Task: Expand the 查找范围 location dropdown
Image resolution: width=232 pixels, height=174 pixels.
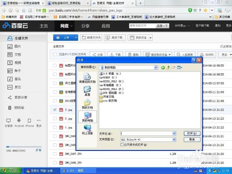Action: pyautogui.click(x=156, y=67)
